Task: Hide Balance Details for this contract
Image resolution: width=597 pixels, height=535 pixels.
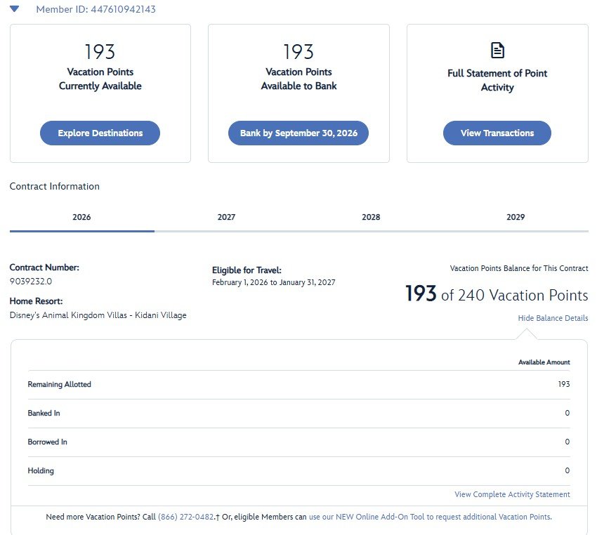Action: [553, 318]
